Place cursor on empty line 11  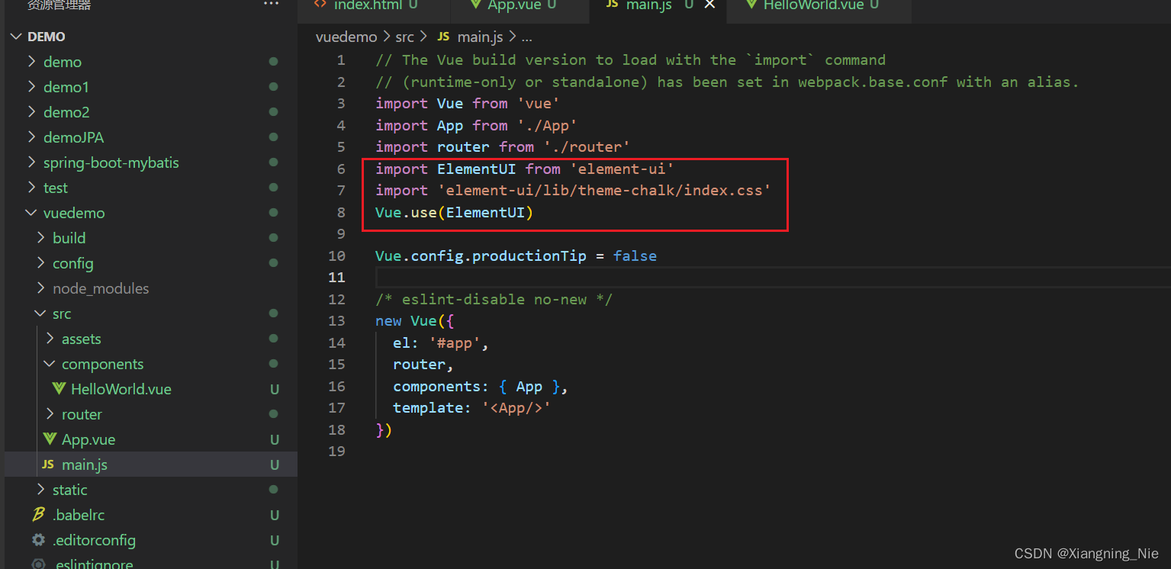pos(773,277)
